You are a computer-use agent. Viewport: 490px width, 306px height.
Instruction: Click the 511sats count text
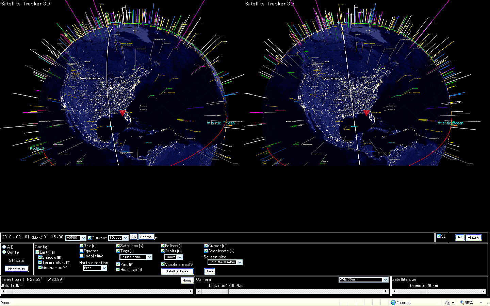point(16,260)
